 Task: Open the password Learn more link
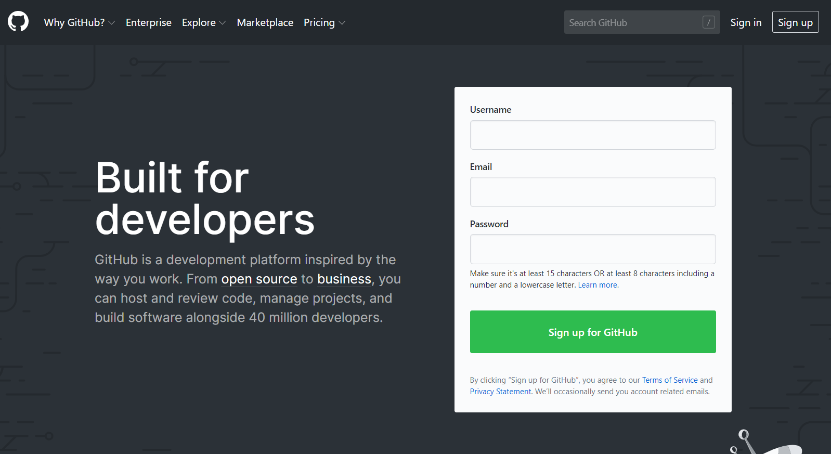[598, 285]
